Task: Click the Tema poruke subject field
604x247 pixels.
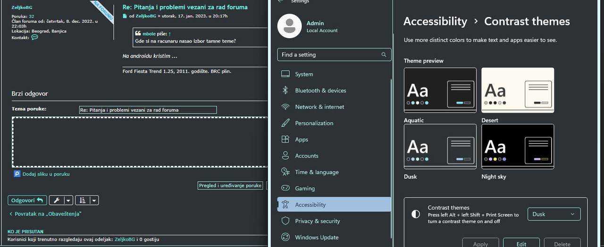Action: 148,110
